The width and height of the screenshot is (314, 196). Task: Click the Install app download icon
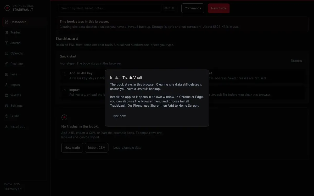(x=7, y=126)
